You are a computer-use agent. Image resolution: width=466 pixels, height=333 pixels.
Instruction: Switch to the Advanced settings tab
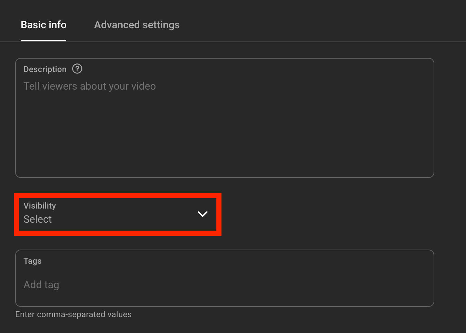(137, 25)
